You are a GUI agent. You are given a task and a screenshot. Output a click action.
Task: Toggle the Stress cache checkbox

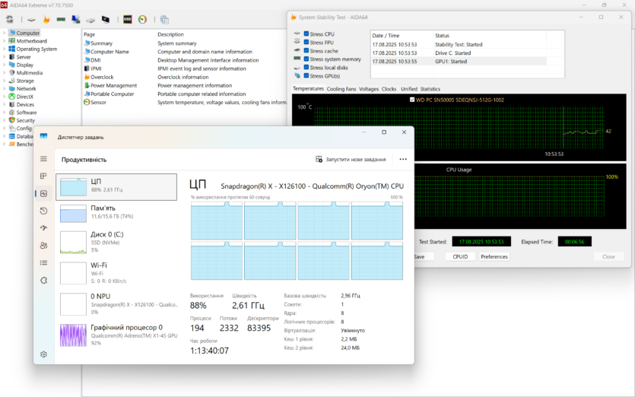[x=306, y=51]
